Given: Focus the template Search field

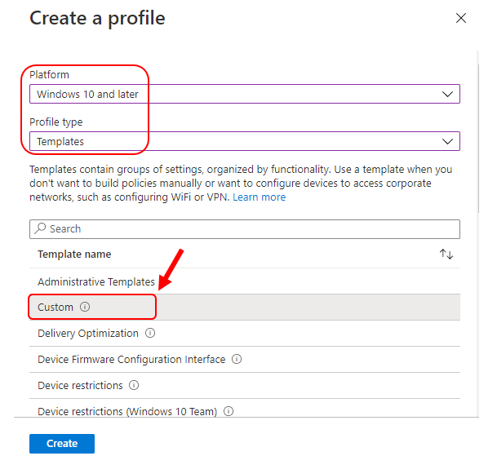Looking at the screenshot, I should click(244, 228).
